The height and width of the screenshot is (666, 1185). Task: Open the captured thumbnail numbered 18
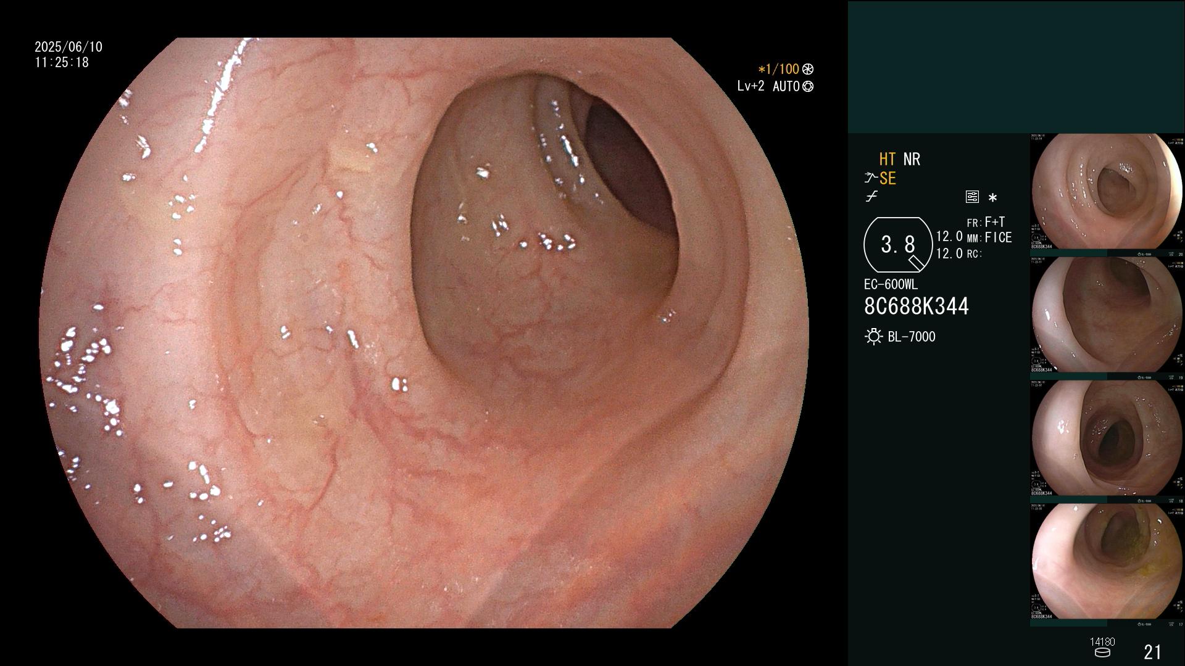[1107, 438]
